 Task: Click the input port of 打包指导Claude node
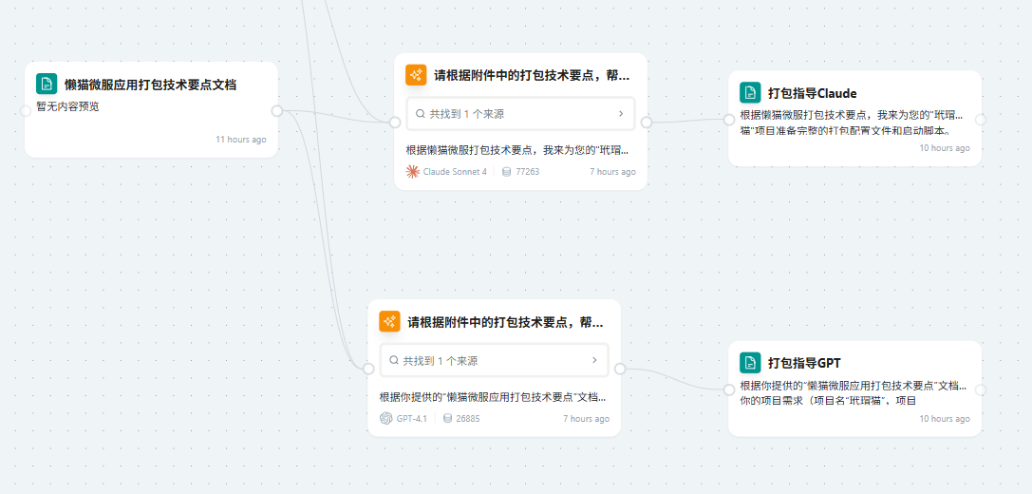(x=728, y=120)
